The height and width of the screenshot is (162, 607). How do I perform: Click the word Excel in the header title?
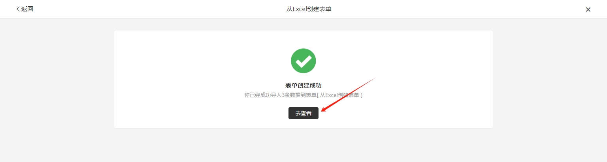pos(299,9)
